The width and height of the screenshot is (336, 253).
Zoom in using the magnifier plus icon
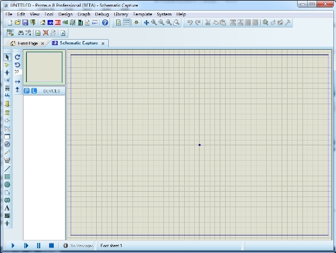click(x=154, y=23)
